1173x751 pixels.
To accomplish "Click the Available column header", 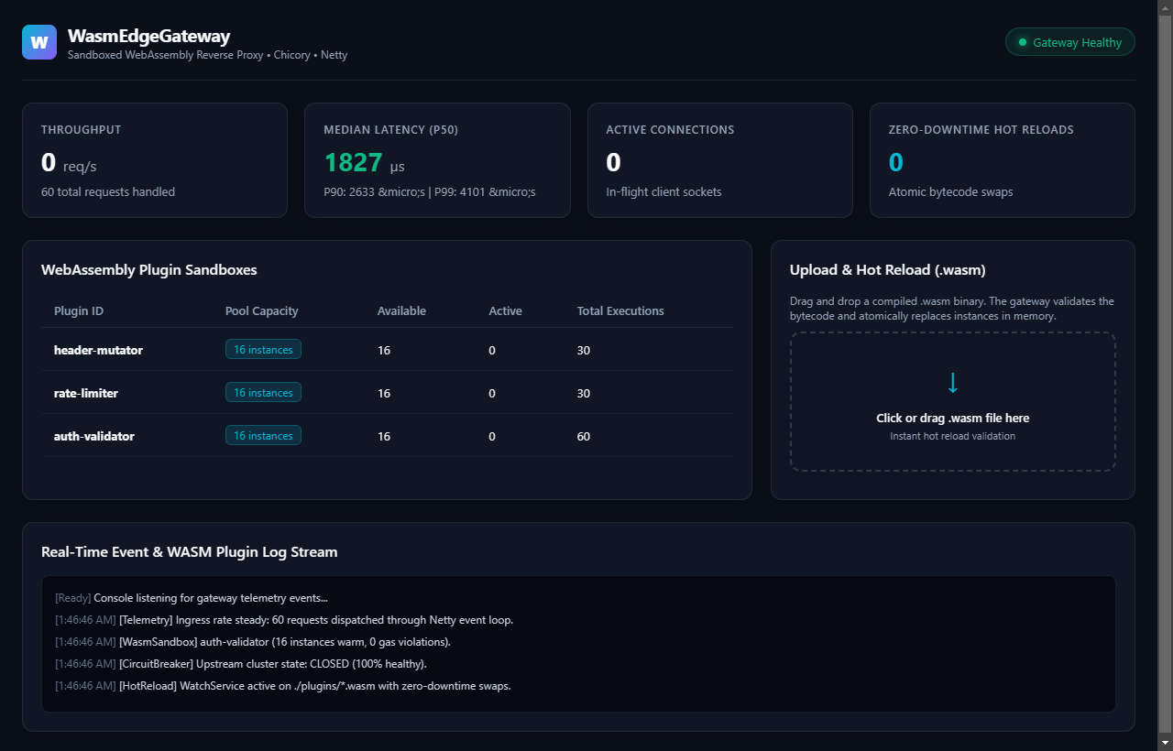I will coord(401,311).
